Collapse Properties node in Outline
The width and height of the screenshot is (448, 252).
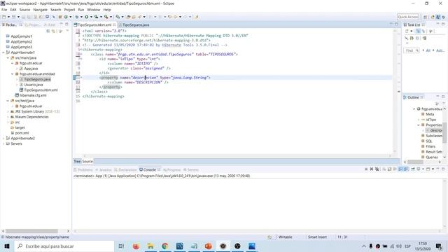coord(419,125)
